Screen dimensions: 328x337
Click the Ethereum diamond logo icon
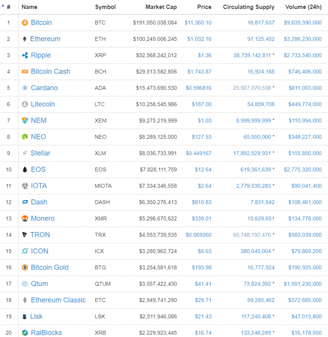(x=25, y=39)
